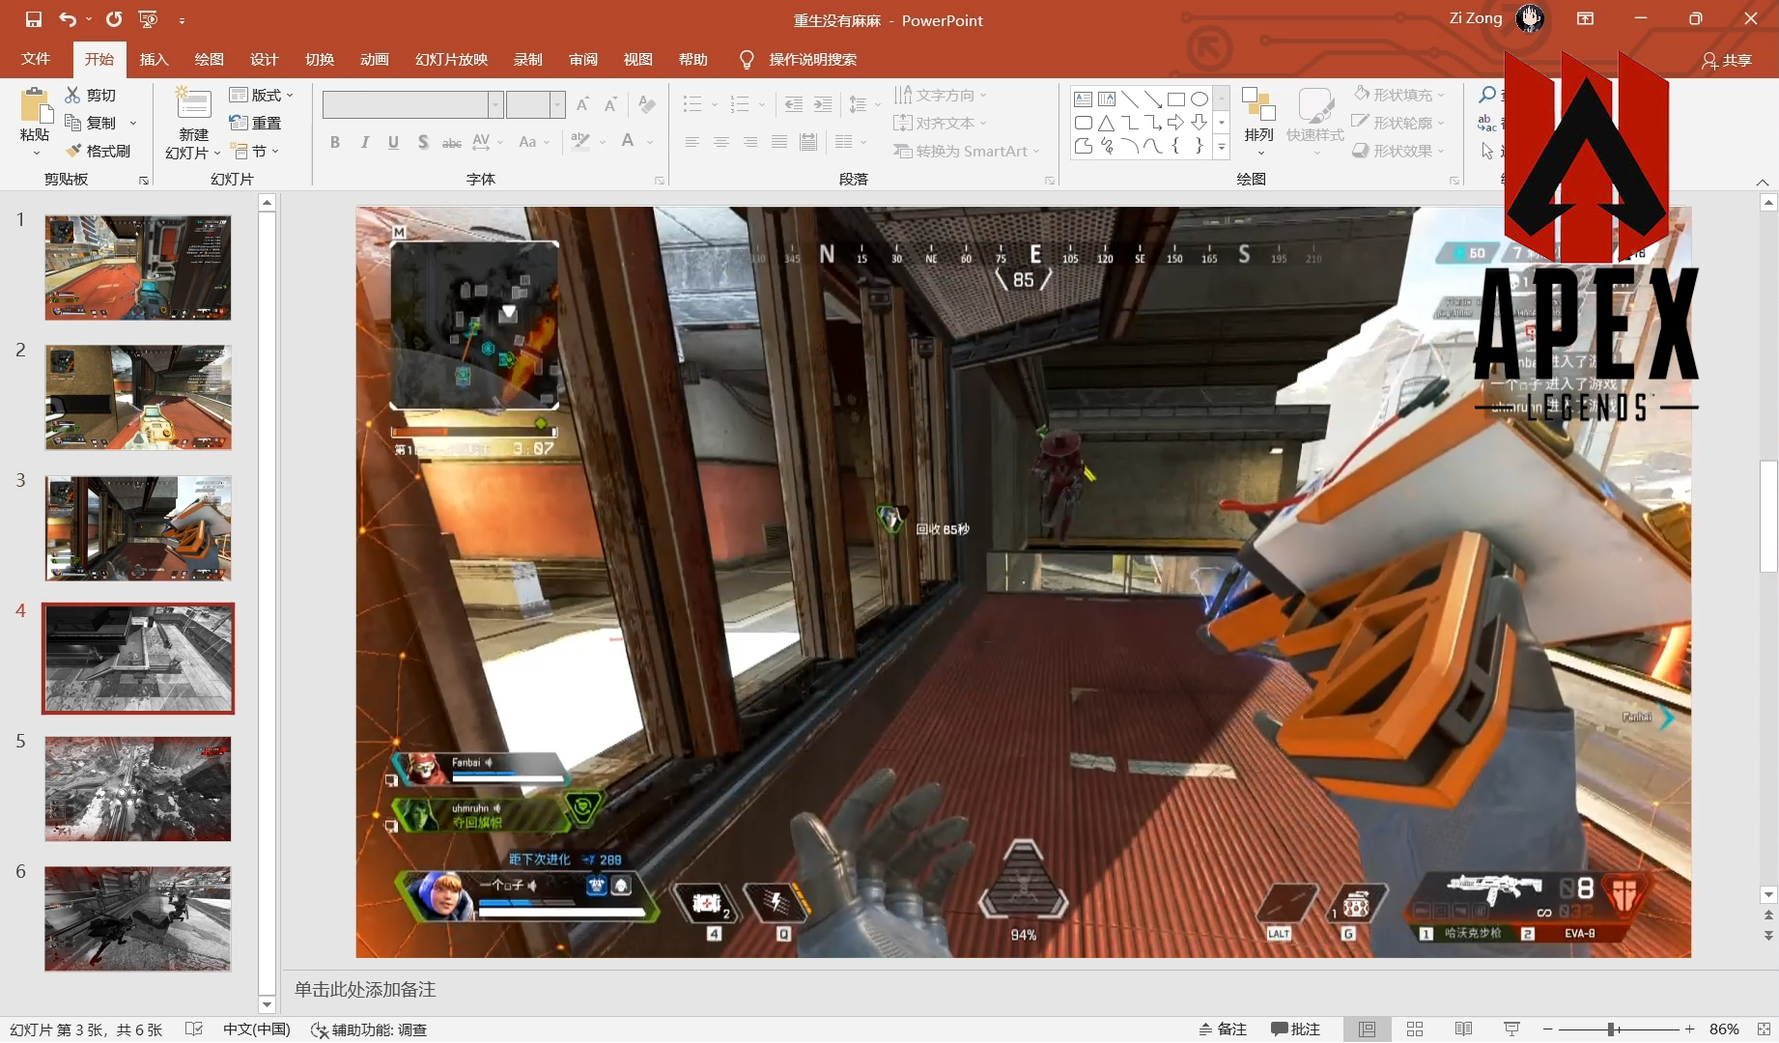Click the 共享 Share button
Image resolution: width=1779 pixels, height=1043 pixels.
click(1727, 60)
